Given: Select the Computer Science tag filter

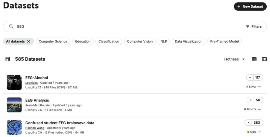Looking at the screenshot, I should 53,41.
